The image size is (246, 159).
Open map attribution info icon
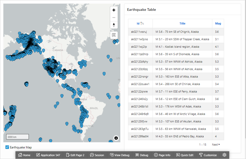[x=116, y=138]
